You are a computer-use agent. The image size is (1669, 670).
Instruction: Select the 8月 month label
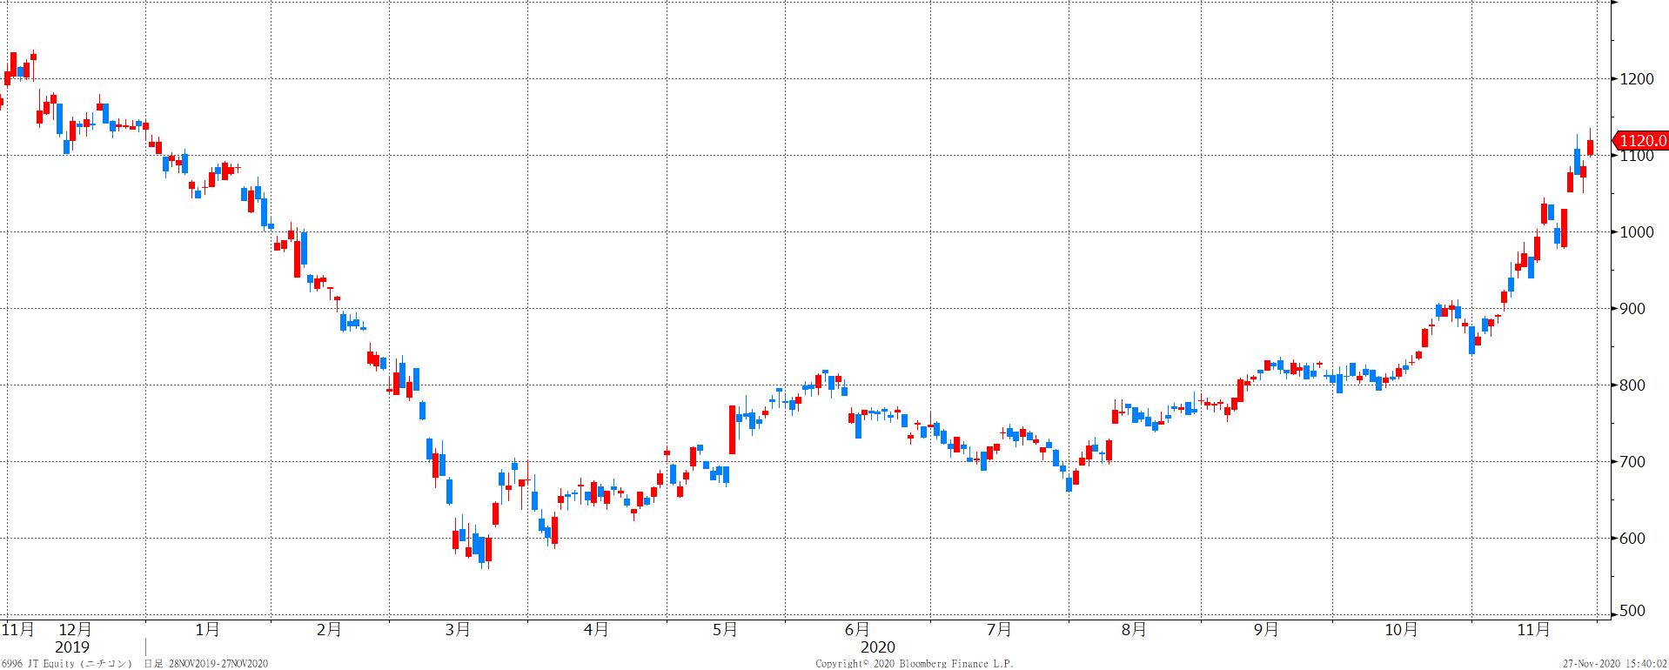(1134, 629)
